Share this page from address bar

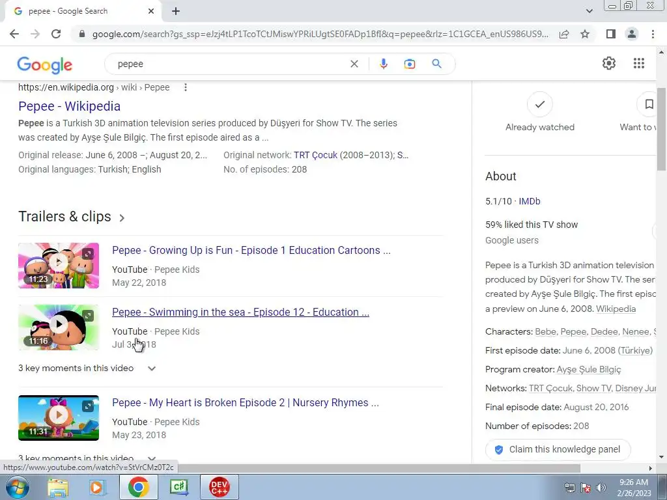tap(564, 34)
